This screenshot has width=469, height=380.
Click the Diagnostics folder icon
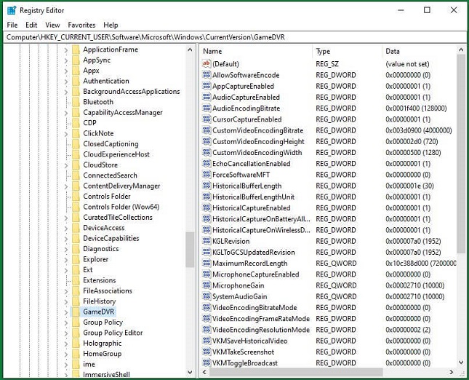click(x=76, y=249)
